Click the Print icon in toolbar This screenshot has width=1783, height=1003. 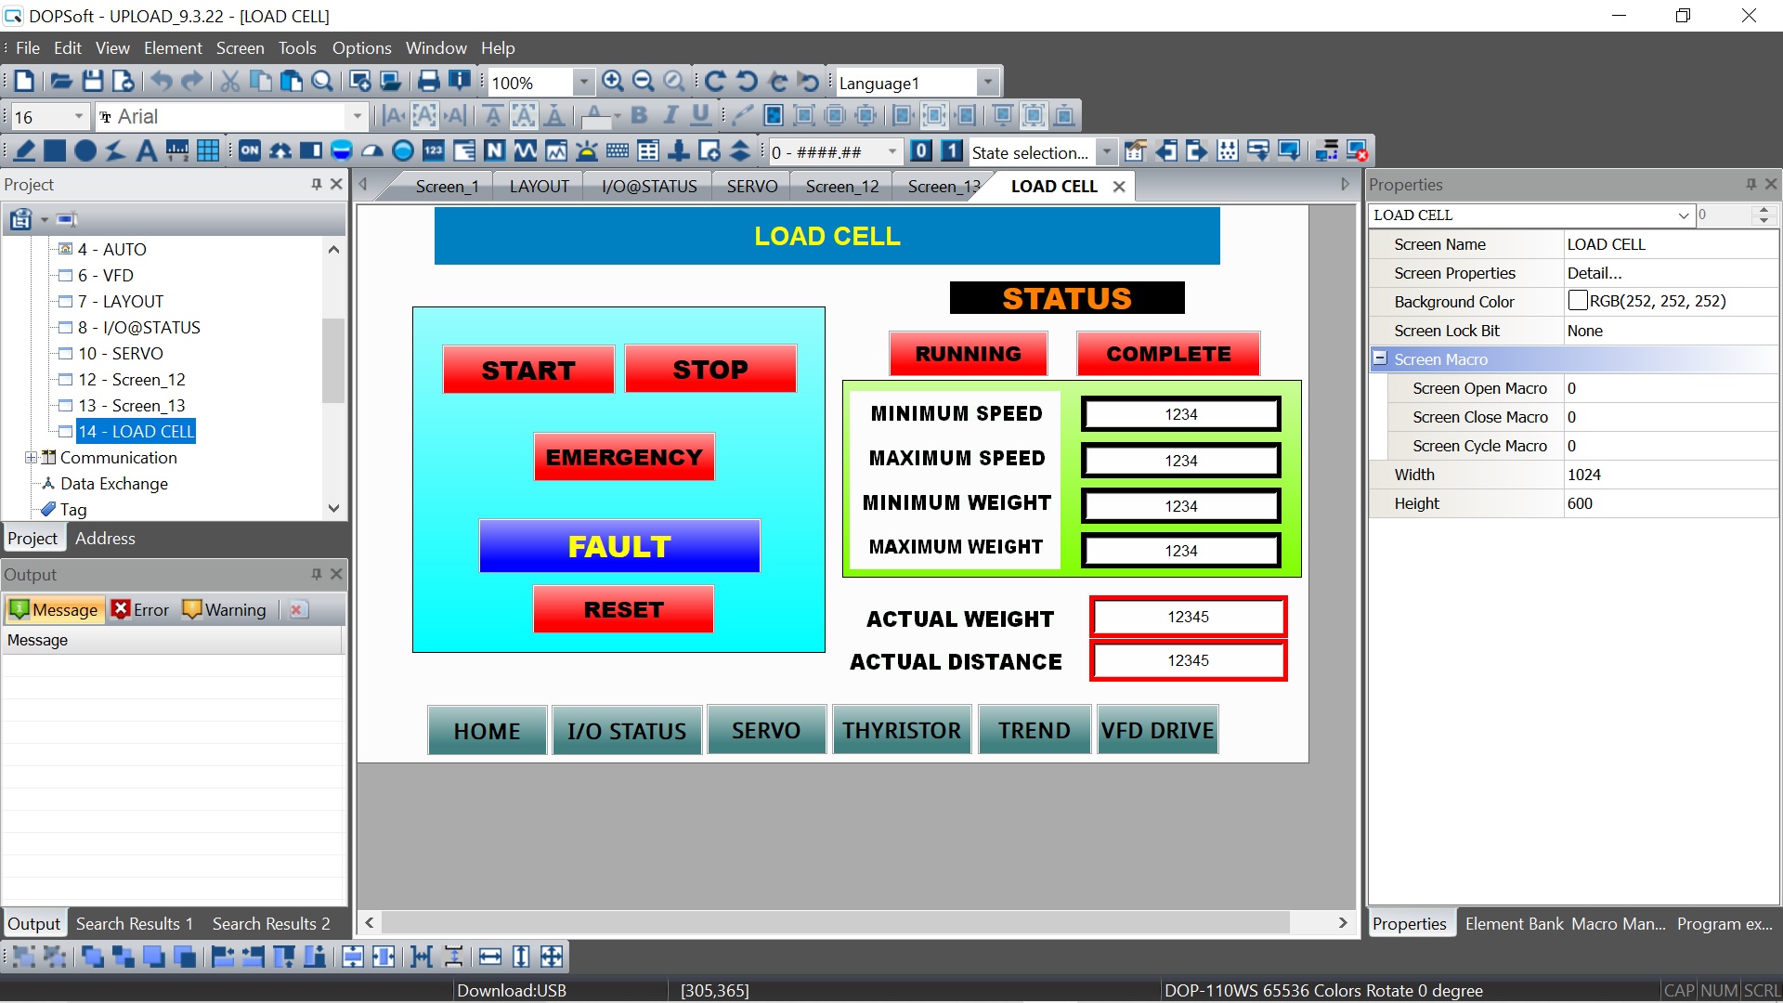[428, 82]
